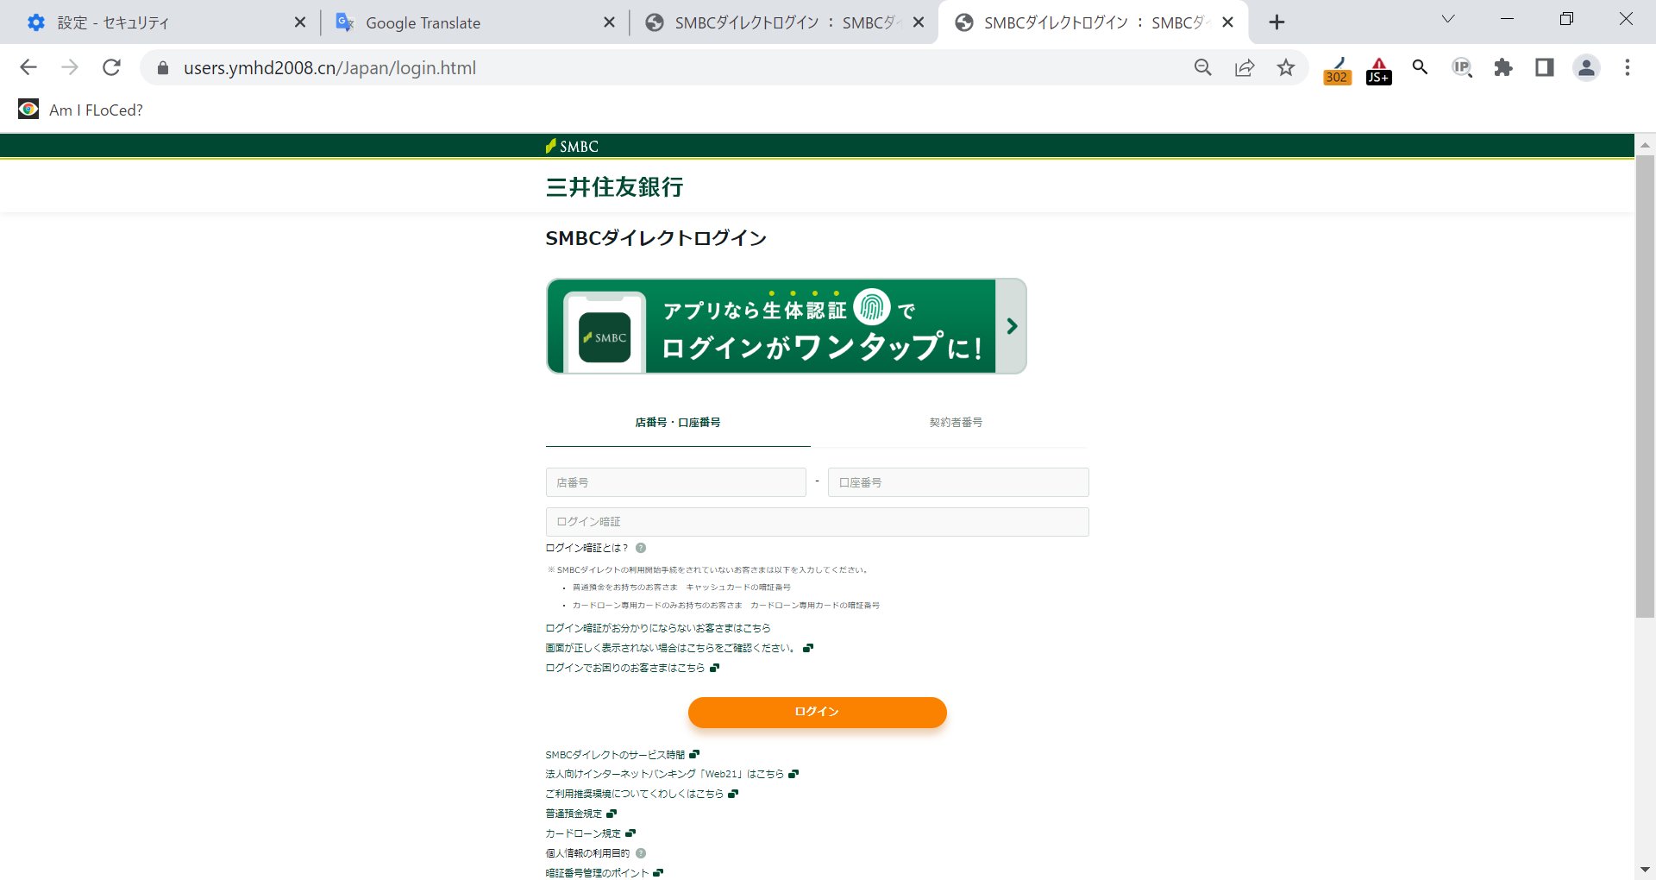
Task: Open the magnifier search extension
Action: [x=1420, y=67]
